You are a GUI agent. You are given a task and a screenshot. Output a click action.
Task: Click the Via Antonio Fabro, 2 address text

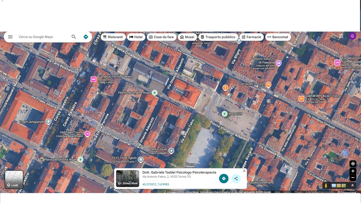point(166,177)
